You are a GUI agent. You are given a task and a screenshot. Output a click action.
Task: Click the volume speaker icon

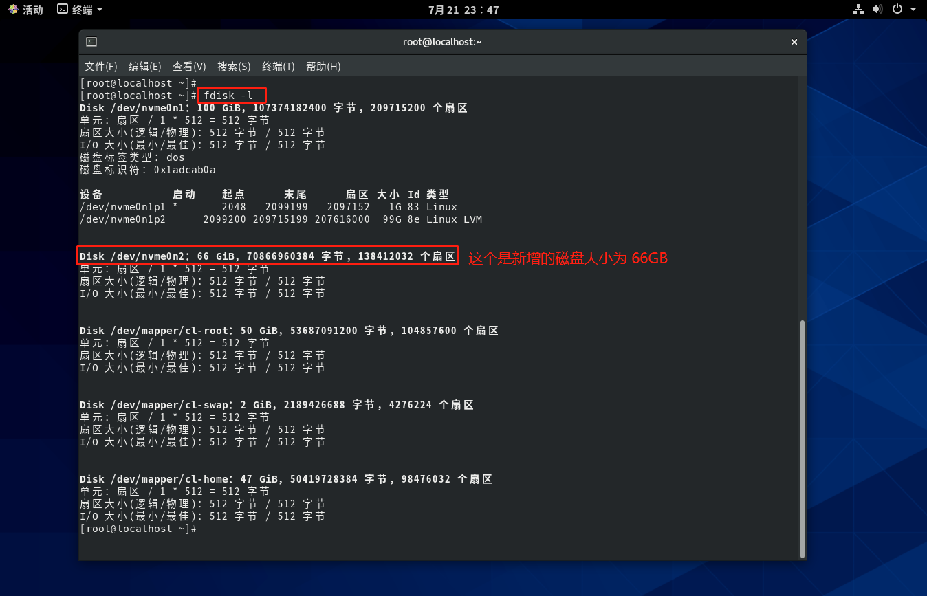pos(877,10)
